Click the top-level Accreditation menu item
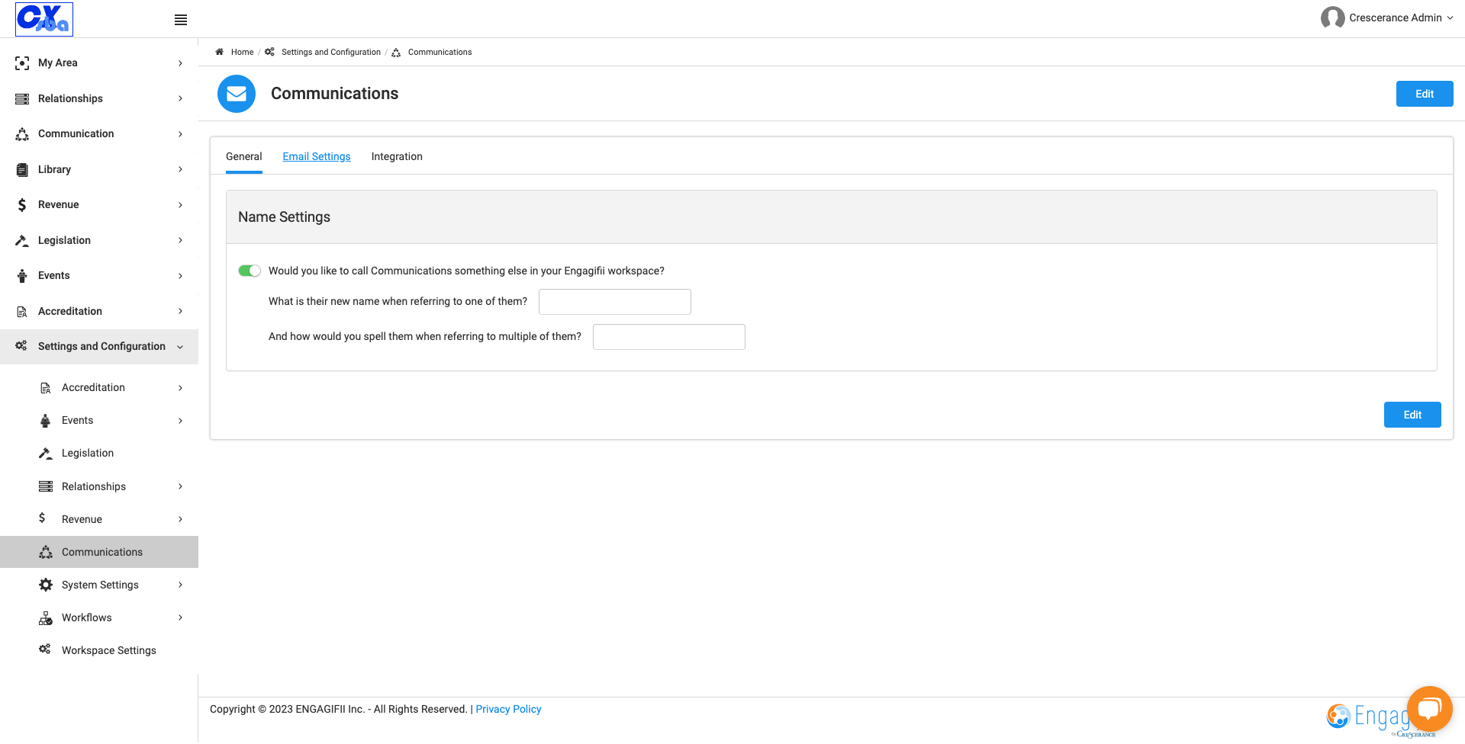Viewport: 1465px width, 744px height. tap(99, 311)
